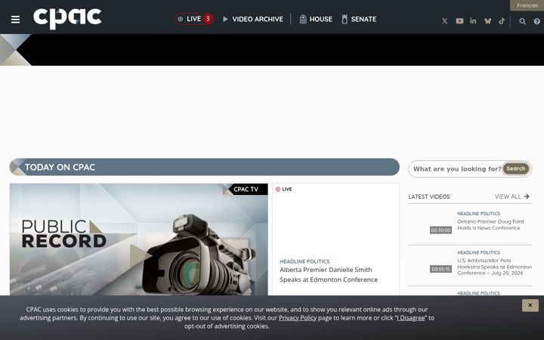Viewport: 544px width, 340px height.
Task: Open the Senate section
Action: coord(359,19)
